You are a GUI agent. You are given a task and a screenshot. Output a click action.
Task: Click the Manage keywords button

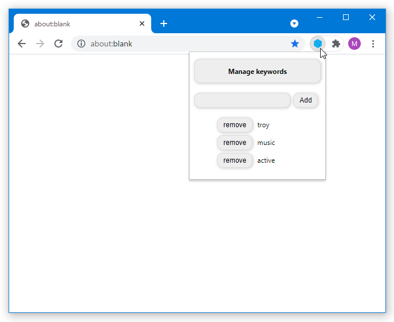(x=257, y=72)
